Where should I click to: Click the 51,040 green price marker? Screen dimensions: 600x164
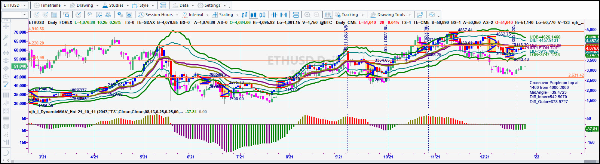[x=20, y=66]
